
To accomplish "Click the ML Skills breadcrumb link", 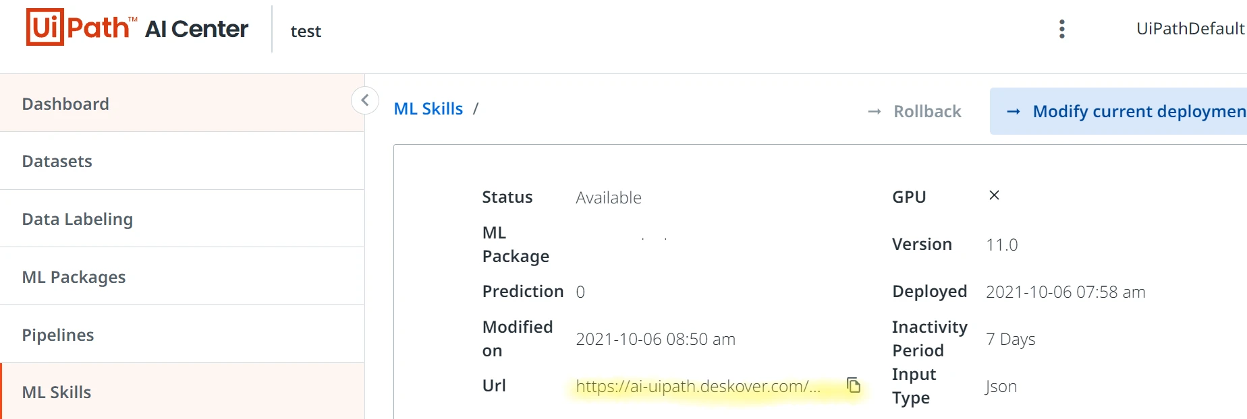I will (x=428, y=108).
